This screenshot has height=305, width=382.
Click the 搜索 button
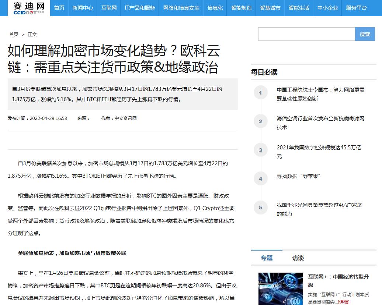[365, 34]
